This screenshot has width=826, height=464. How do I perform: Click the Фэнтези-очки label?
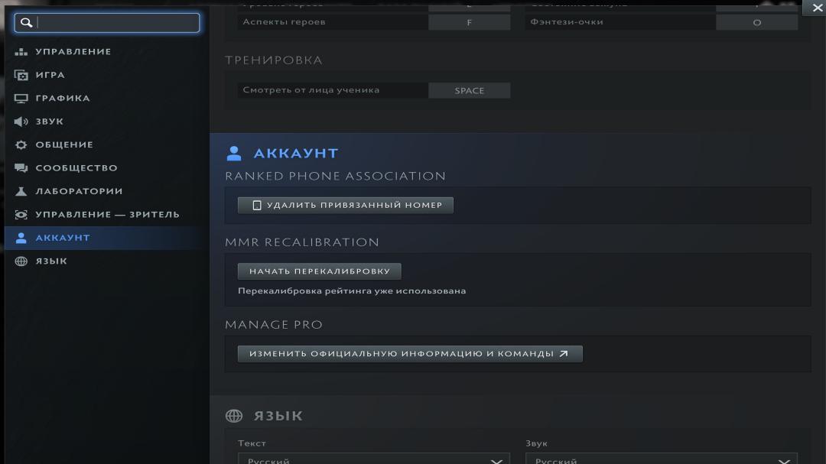[567, 21]
